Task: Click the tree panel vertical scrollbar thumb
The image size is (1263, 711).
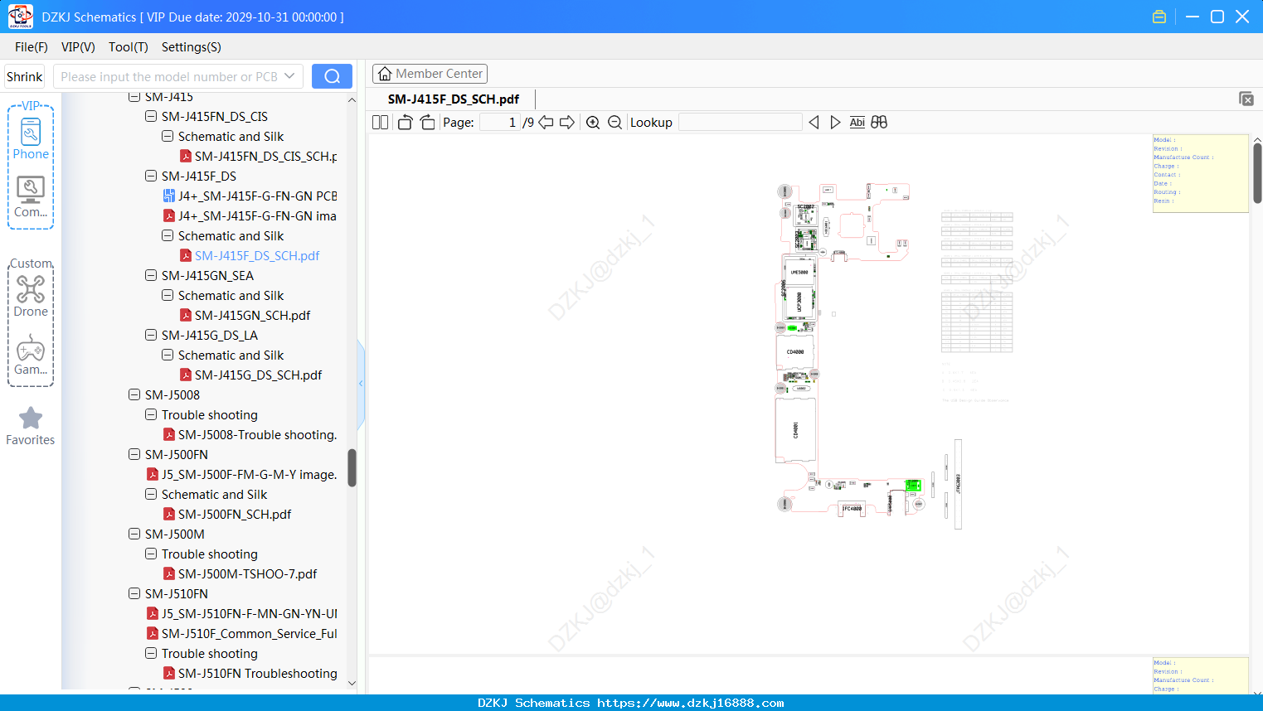Action: tap(352, 468)
